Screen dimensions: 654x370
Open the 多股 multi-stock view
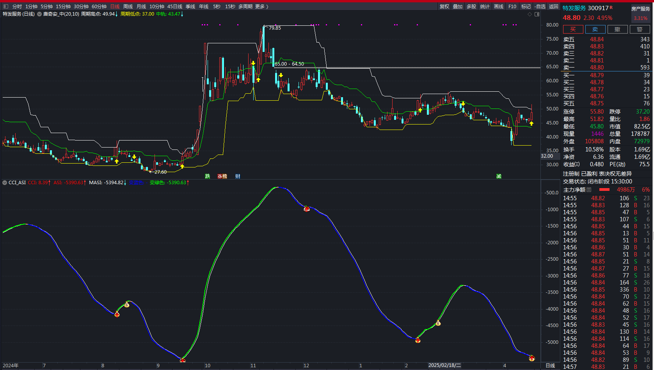[x=471, y=6]
